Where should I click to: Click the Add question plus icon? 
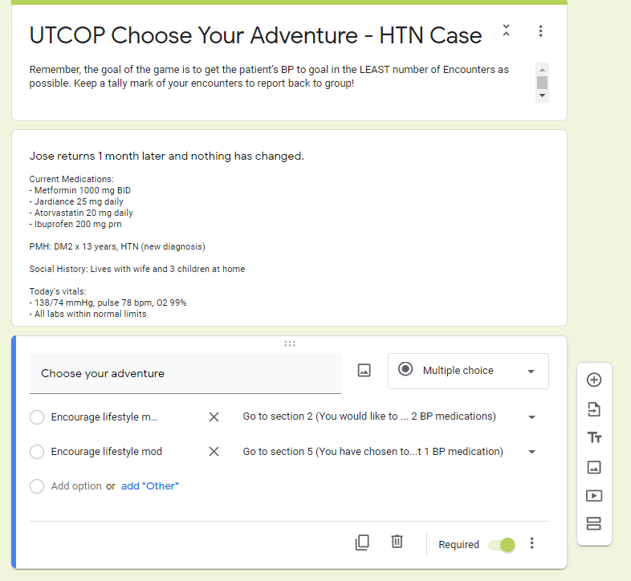tap(594, 380)
